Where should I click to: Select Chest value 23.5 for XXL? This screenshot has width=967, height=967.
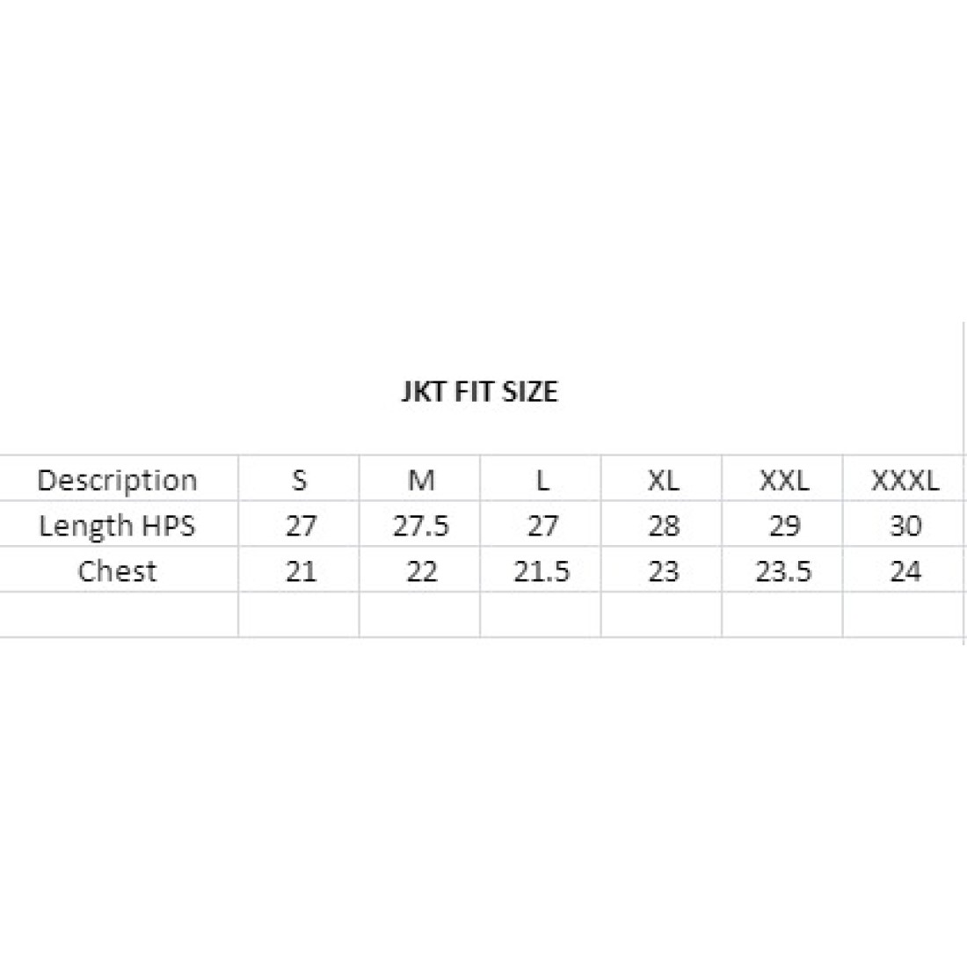point(782,571)
